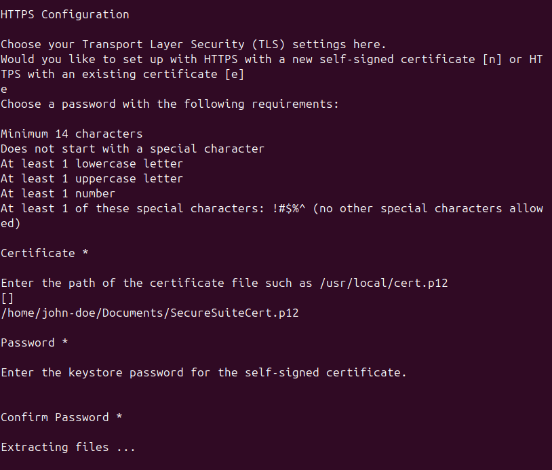
Task: Click the 'At least 1 uppercase letter' line
Action: [92, 178]
